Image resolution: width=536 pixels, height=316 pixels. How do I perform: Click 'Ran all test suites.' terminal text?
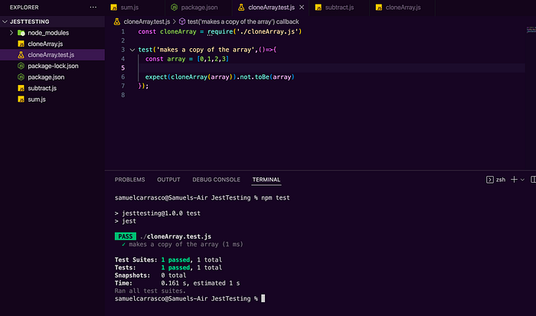coord(150,291)
